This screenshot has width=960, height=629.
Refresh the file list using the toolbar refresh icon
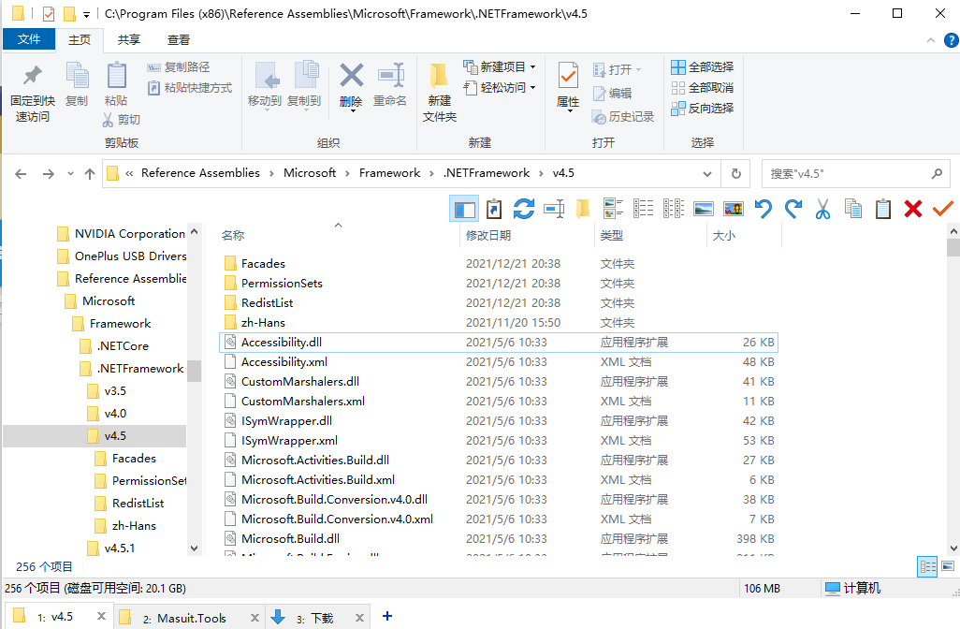(523, 208)
